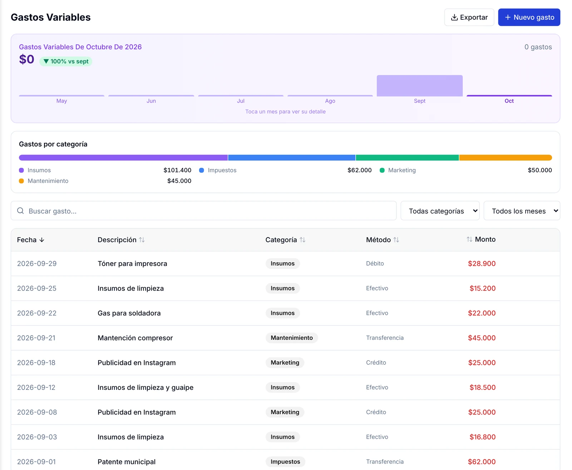Focus the Buscar gasto search field
The width and height of the screenshot is (572, 470).
pyautogui.click(x=203, y=211)
